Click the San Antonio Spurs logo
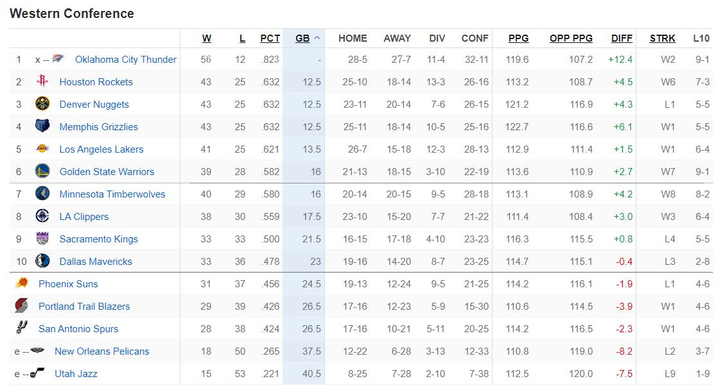The image size is (718, 388). pyautogui.click(x=22, y=328)
